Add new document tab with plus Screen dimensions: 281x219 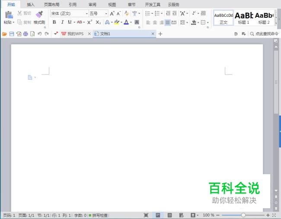[160, 34]
